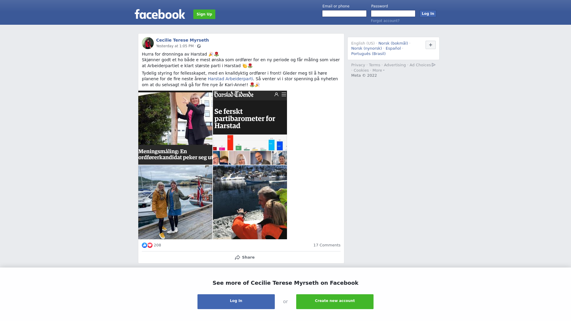Click the Share arrow icon

[237, 257]
